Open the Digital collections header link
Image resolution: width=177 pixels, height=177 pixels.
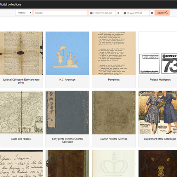tap(10, 5)
